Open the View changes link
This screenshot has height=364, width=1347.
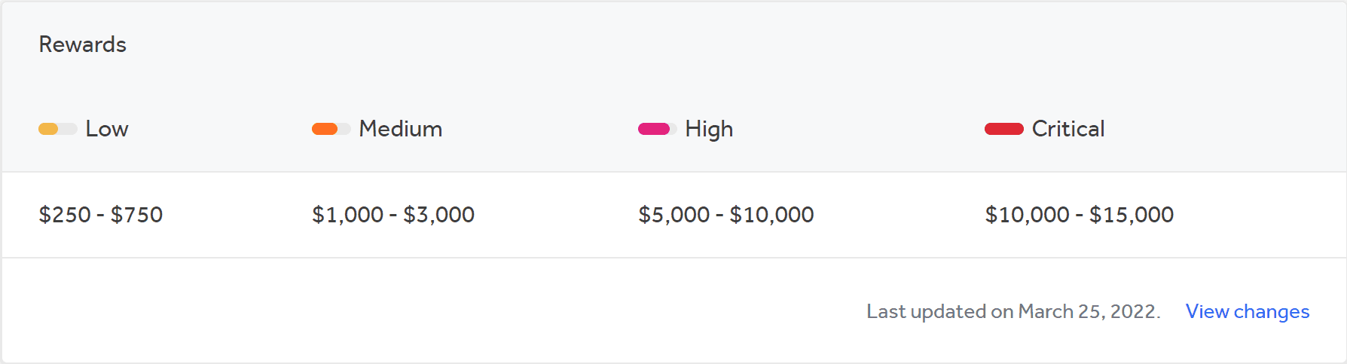pos(1248,311)
